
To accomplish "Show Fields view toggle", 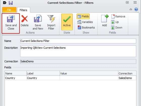I will [83, 16].
